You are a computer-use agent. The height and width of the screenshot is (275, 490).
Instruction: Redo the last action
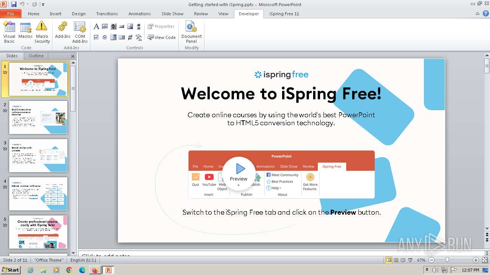pos(34,4)
